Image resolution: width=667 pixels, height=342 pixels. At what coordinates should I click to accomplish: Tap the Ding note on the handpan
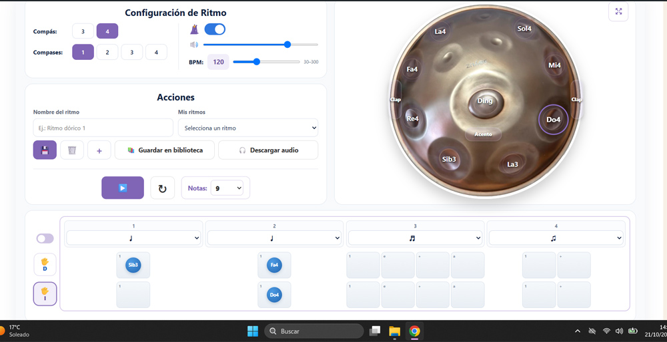click(485, 101)
